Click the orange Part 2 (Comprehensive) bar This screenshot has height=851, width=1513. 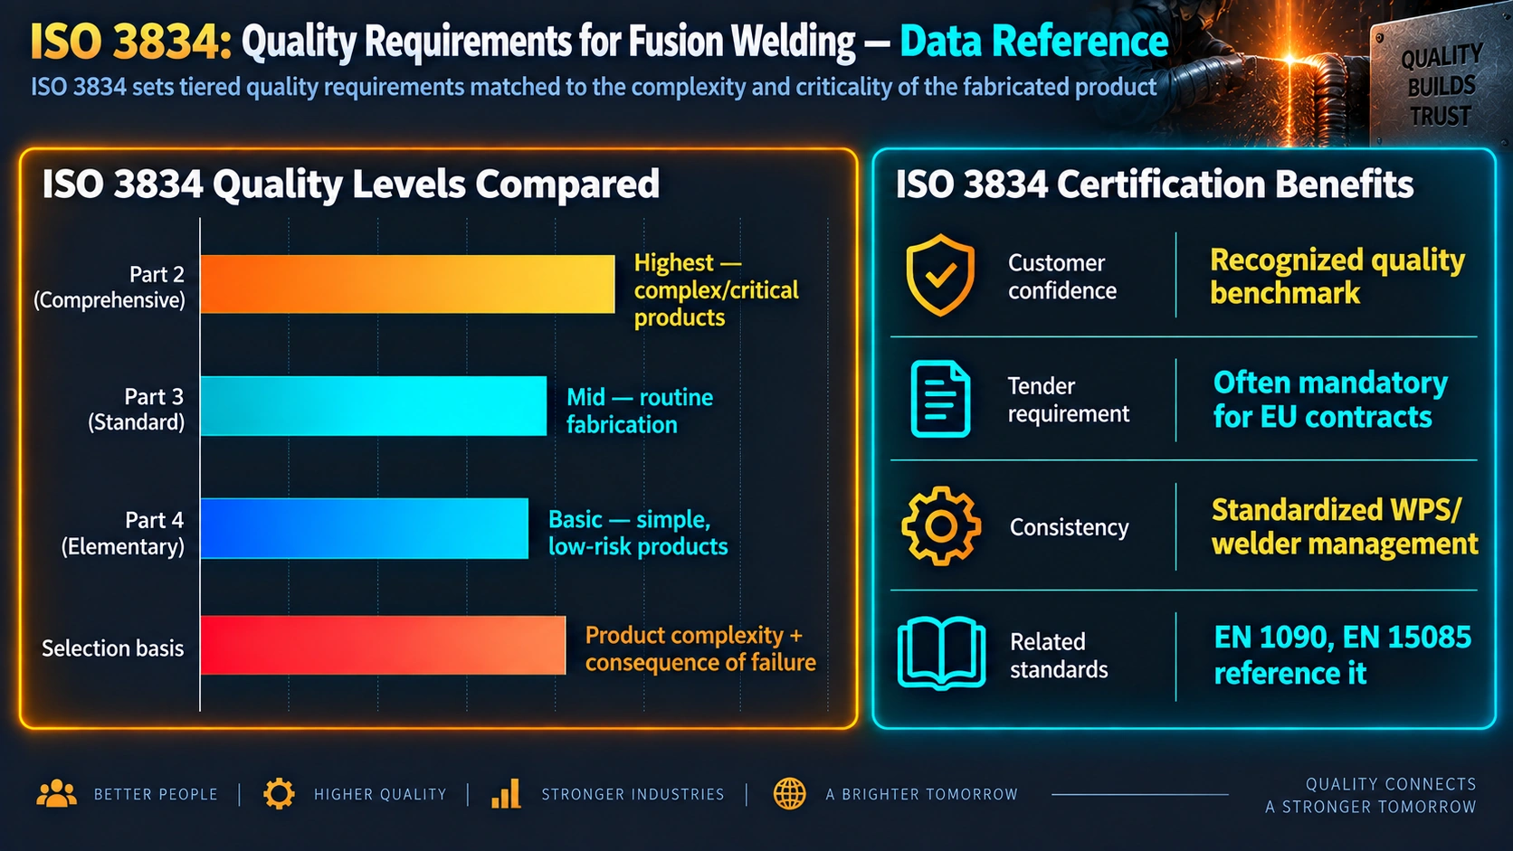point(407,284)
